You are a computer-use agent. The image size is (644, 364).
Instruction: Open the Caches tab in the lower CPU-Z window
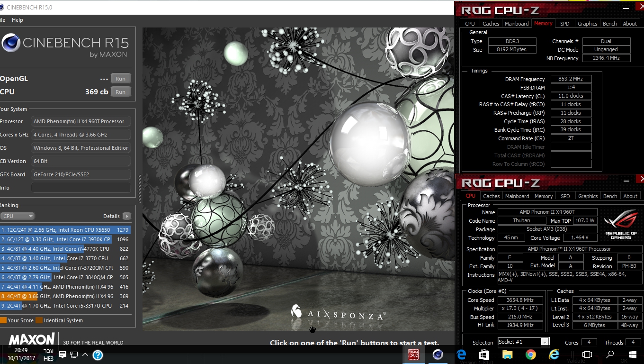492,196
